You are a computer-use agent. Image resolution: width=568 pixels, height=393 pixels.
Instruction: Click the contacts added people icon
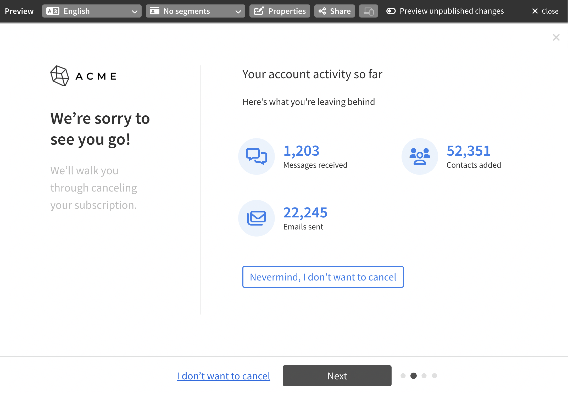[420, 156]
